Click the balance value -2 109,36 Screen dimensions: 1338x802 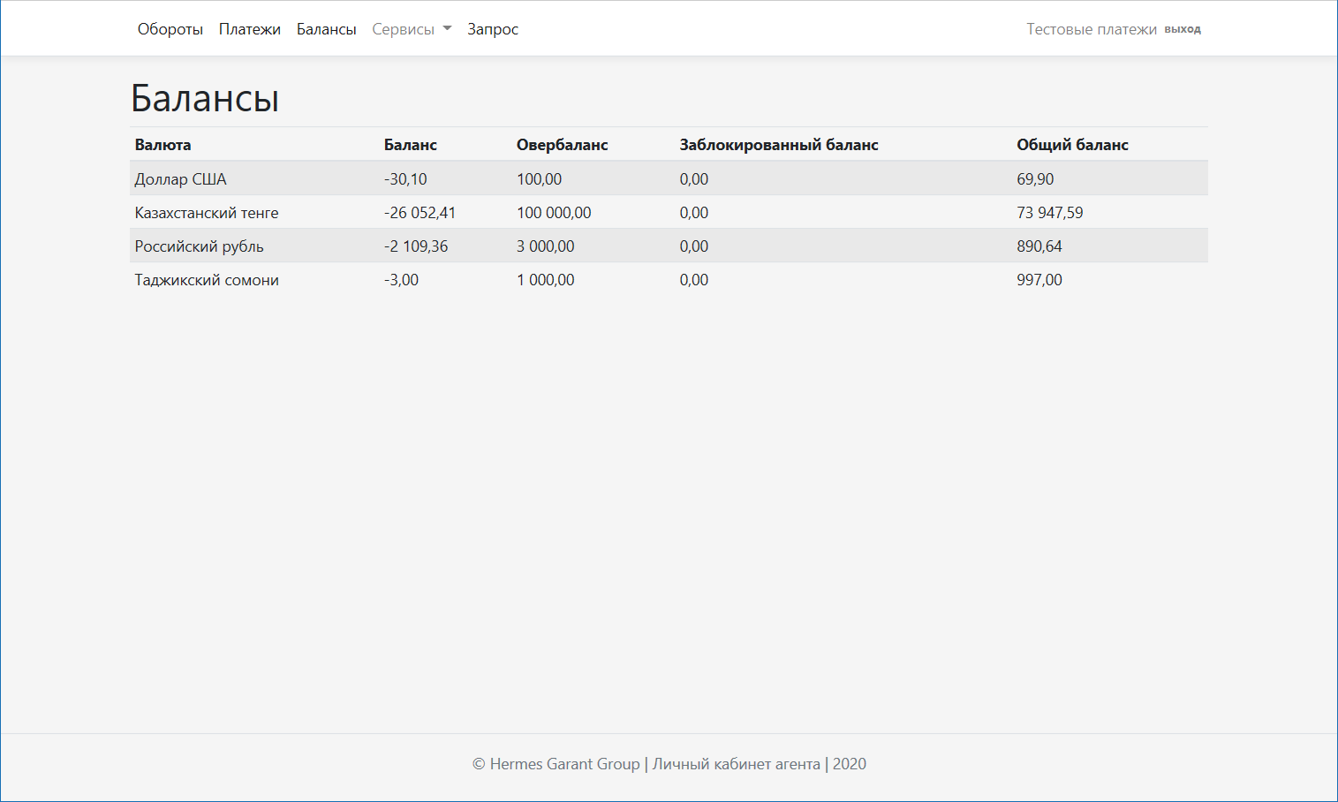click(x=416, y=246)
